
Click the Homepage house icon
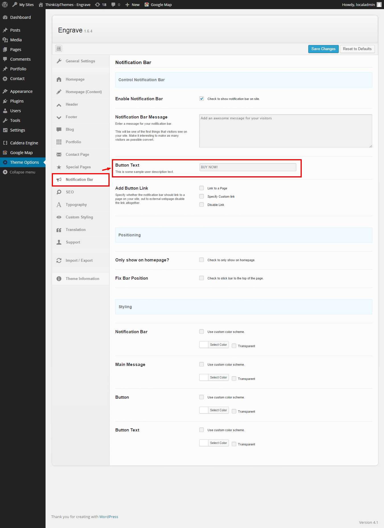(x=59, y=79)
